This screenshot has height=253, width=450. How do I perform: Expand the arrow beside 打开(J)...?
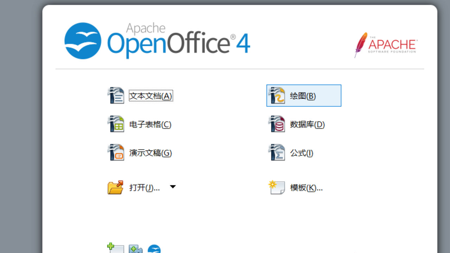[x=173, y=187]
